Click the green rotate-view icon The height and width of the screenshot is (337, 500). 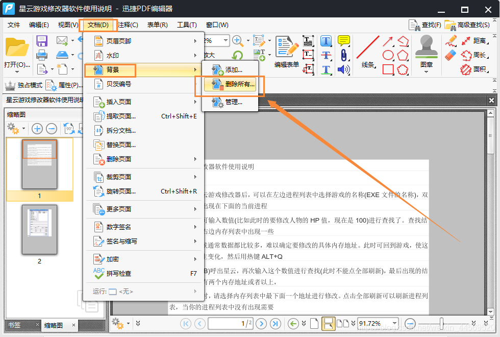click(x=237, y=55)
